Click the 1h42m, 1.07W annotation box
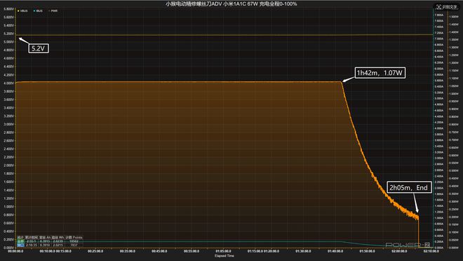The image size is (463, 261). pos(380,73)
